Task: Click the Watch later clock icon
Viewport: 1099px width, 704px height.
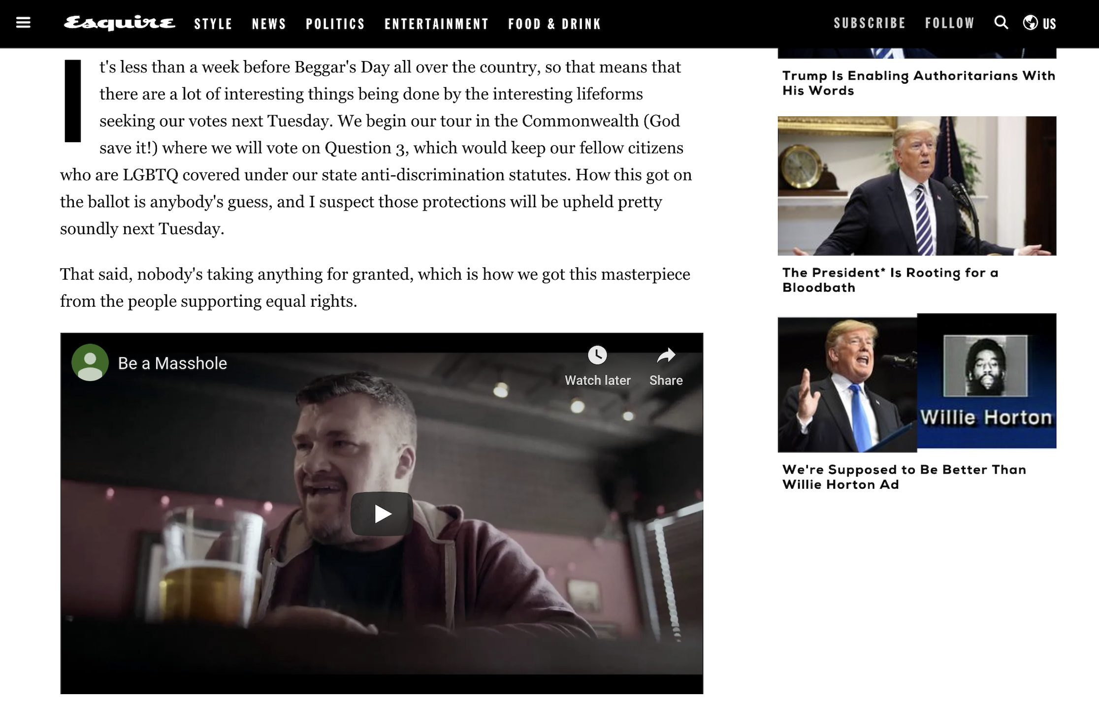Action: click(x=597, y=355)
